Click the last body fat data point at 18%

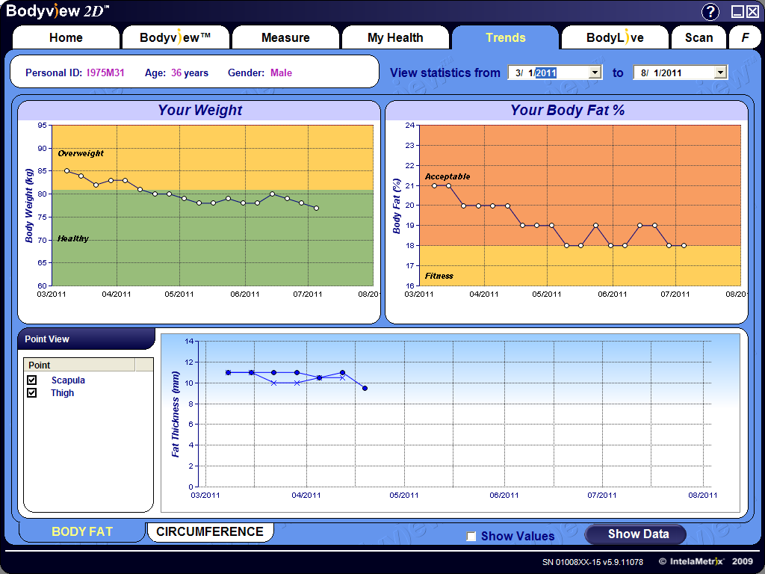(x=684, y=245)
